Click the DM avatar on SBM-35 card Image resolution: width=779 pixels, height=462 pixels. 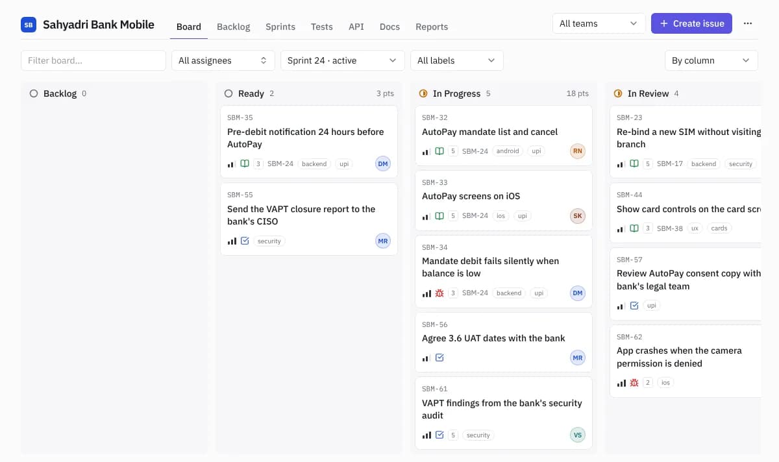click(383, 164)
